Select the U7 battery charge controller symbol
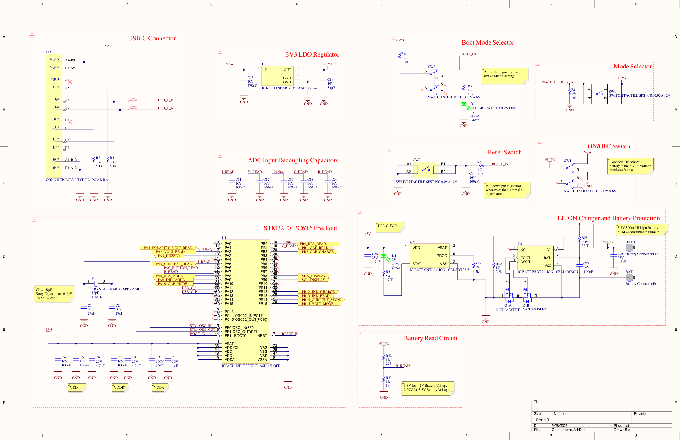The image size is (681, 441). [430, 256]
